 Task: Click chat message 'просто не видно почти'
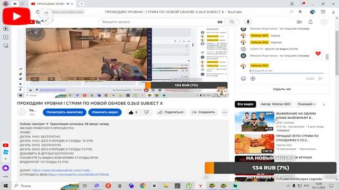point(281,49)
